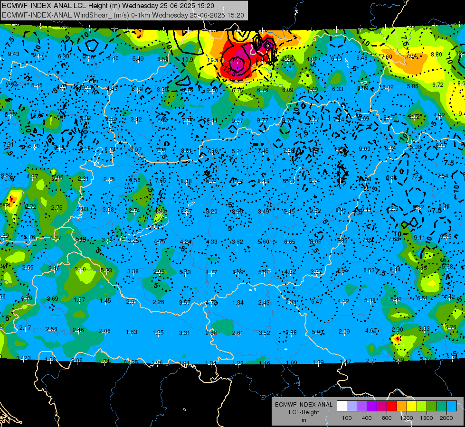Image resolution: width=465 pixels, height=427 pixels.
Task: Click the legend 'LCL-Height' label
Action: pos(304,412)
